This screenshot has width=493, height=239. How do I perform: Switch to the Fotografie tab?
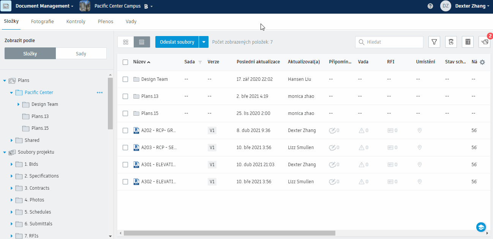[x=42, y=22]
